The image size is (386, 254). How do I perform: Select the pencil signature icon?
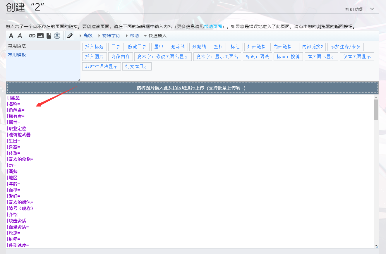coord(69,35)
